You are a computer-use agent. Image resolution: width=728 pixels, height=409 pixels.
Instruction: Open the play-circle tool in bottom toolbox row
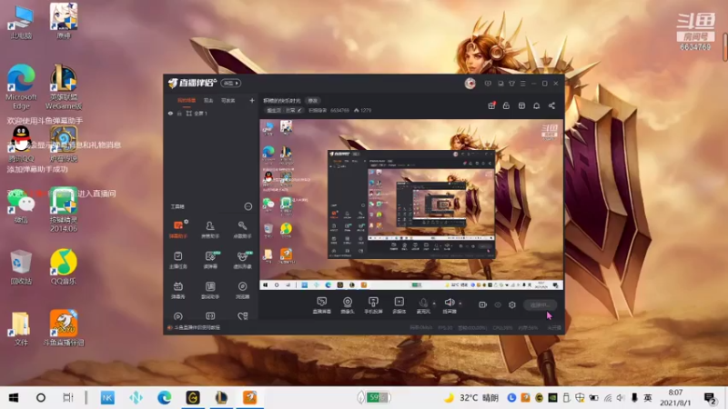177,316
